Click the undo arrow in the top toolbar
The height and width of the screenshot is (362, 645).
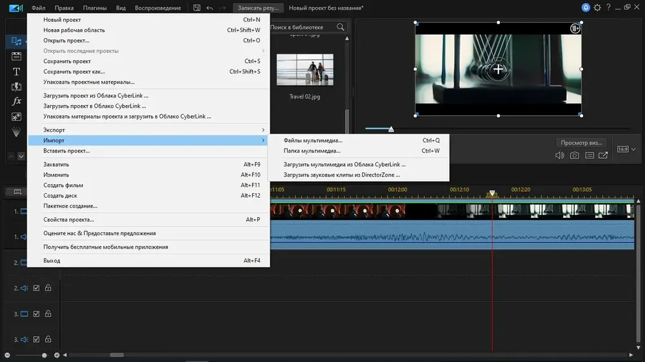210,8
